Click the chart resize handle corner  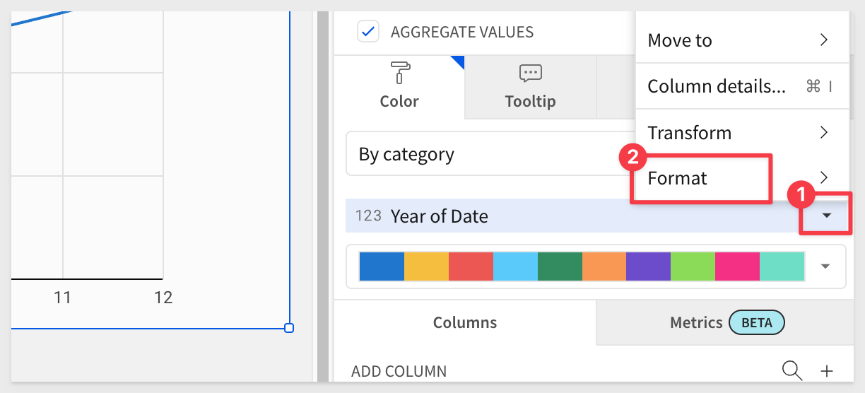coord(288,328)
